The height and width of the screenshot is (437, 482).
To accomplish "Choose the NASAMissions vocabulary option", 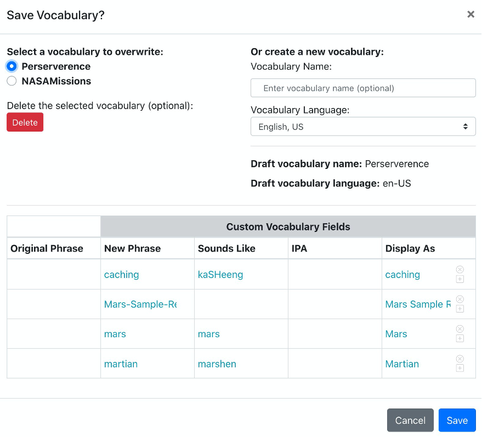I will pos(12,81).
